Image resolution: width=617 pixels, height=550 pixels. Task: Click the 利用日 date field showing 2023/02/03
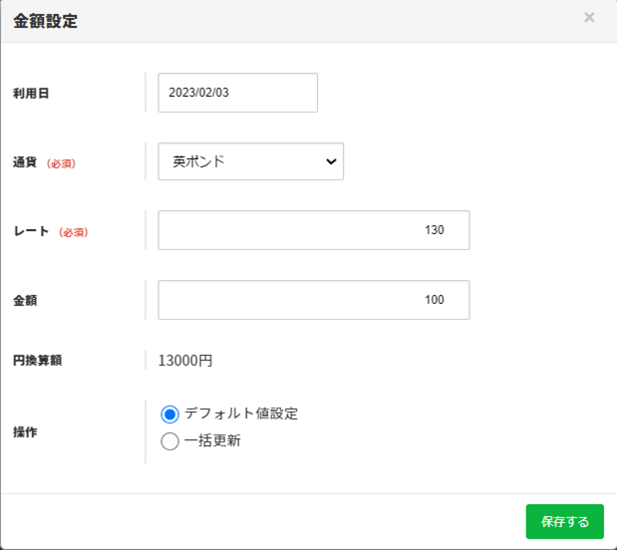237,93
